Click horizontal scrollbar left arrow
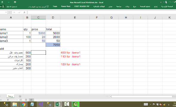176x107 pixels. [110, 96]
